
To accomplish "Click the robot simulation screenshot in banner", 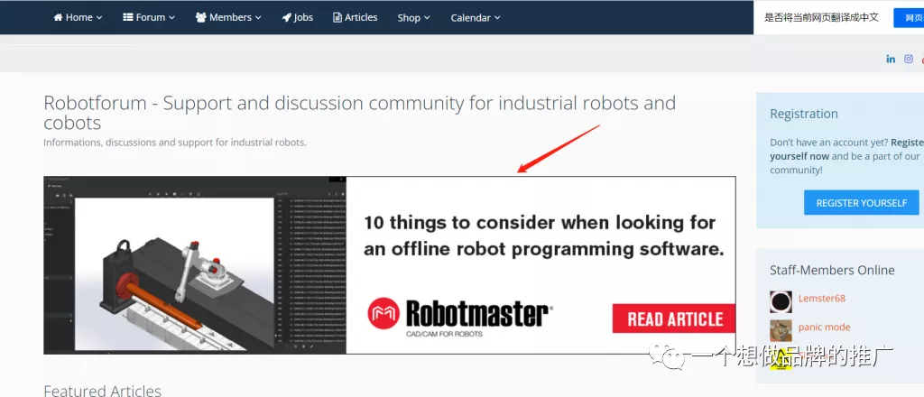I will (195, 265).
